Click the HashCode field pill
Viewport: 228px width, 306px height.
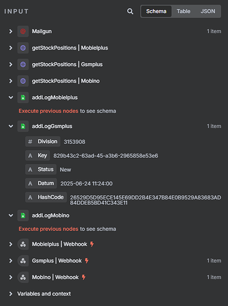(x=46, y=197)
